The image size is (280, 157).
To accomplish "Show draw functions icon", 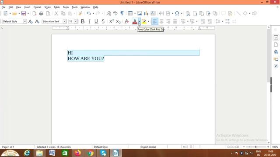I will coord(254,14).
